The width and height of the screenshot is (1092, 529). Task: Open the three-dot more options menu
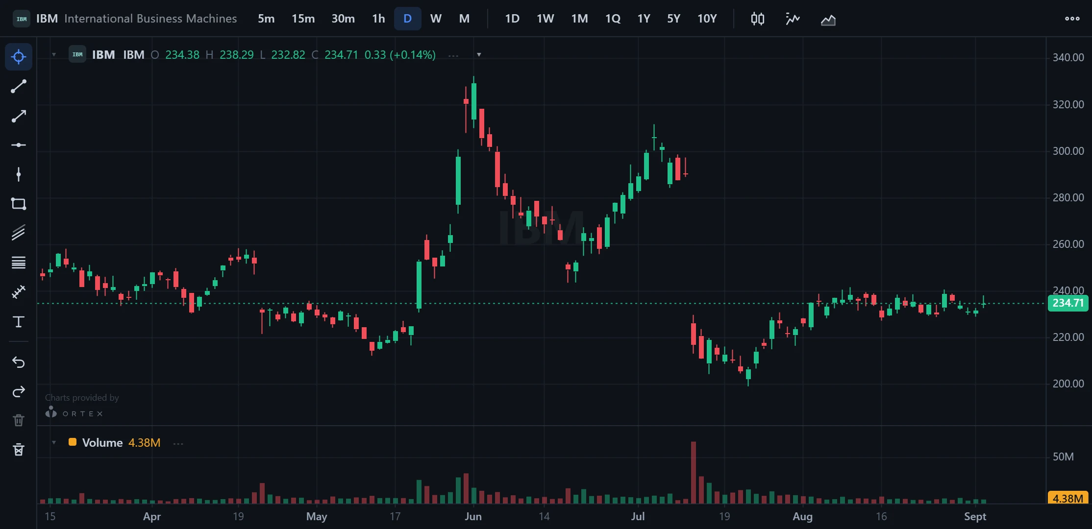(1072, 19)
